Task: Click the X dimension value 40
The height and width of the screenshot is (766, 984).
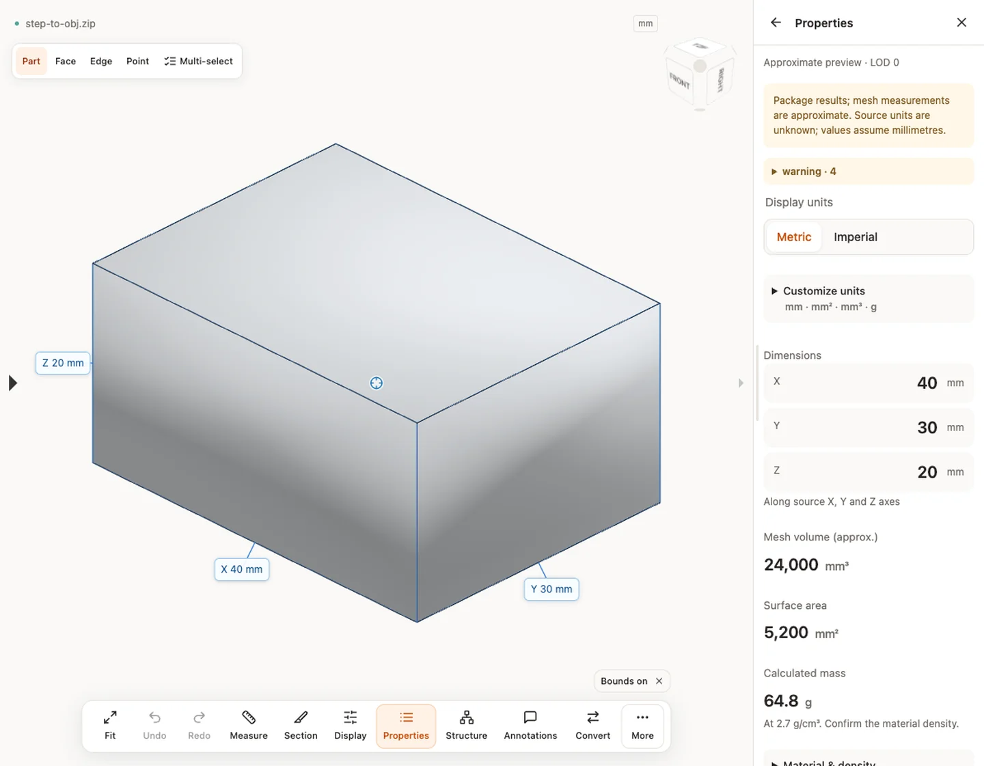Action: pyautogui.click(x=927, y=383)
